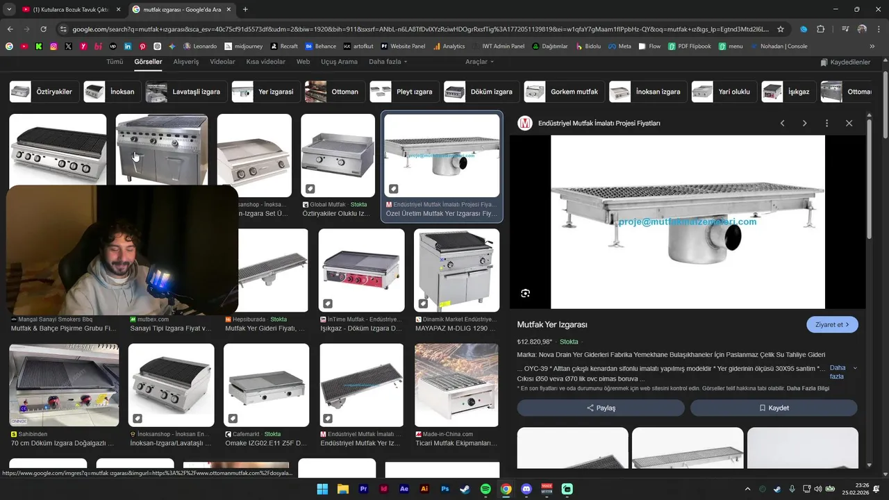Click the 'Paylaş' share button

pos(601,408)
